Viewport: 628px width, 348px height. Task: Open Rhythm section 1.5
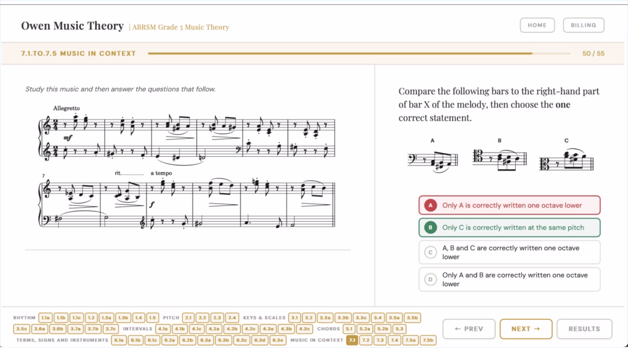[x=153, y=317]
